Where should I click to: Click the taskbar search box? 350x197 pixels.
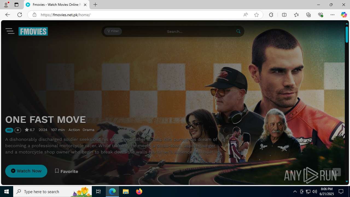point(52,192)
